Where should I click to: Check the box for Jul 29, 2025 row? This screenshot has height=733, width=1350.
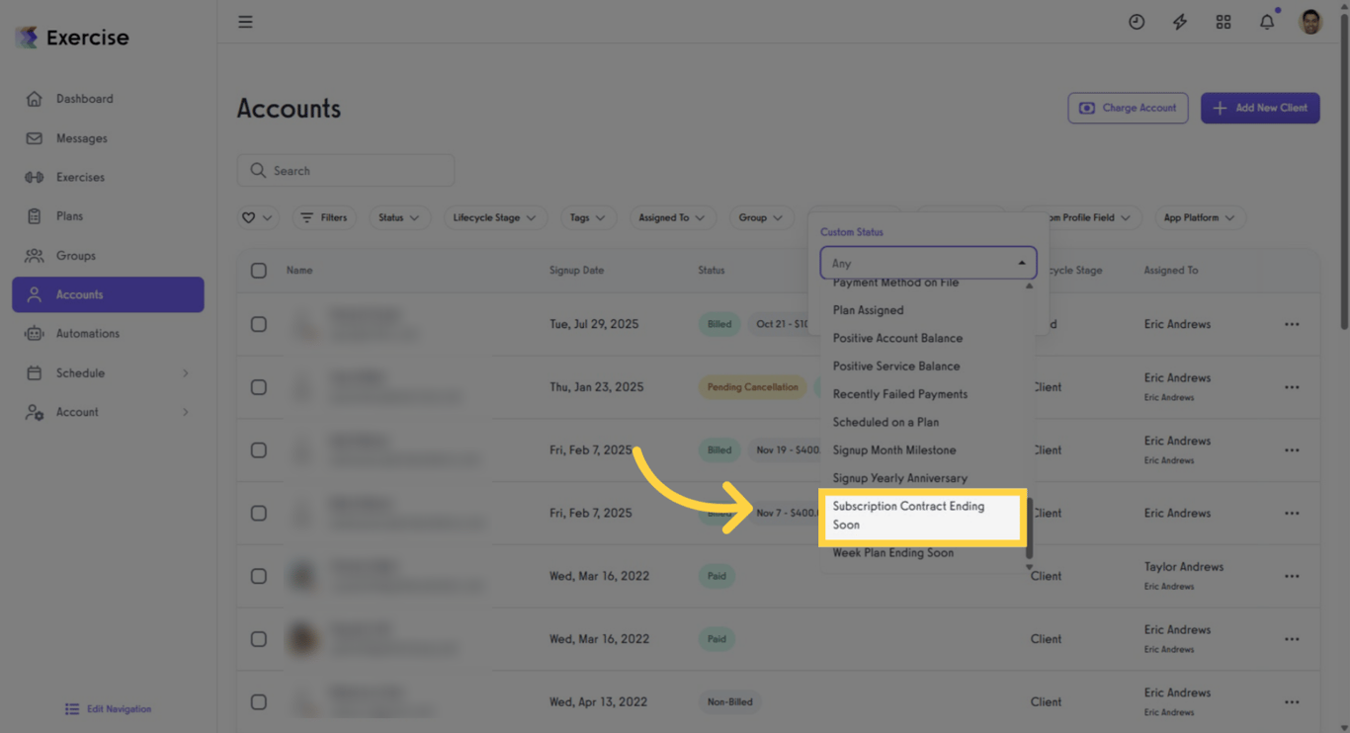[259, 324]
